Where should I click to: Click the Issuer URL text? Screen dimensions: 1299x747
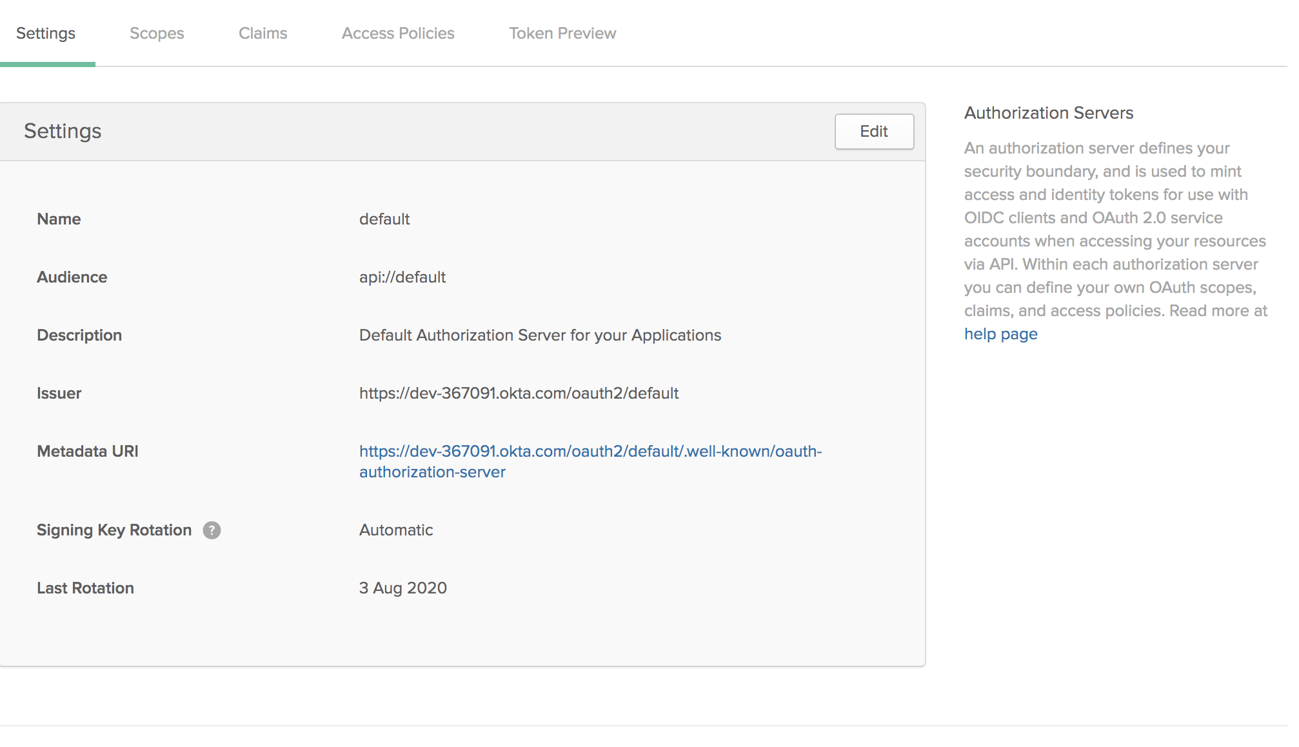click(x=519, y=393)
